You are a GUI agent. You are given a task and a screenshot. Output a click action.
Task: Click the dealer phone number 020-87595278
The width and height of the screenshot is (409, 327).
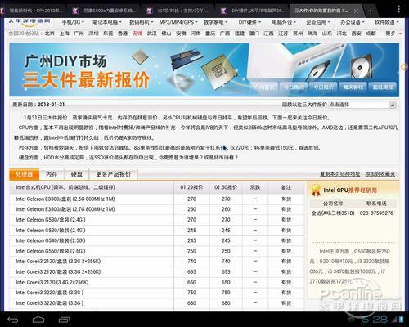[376, 213]
